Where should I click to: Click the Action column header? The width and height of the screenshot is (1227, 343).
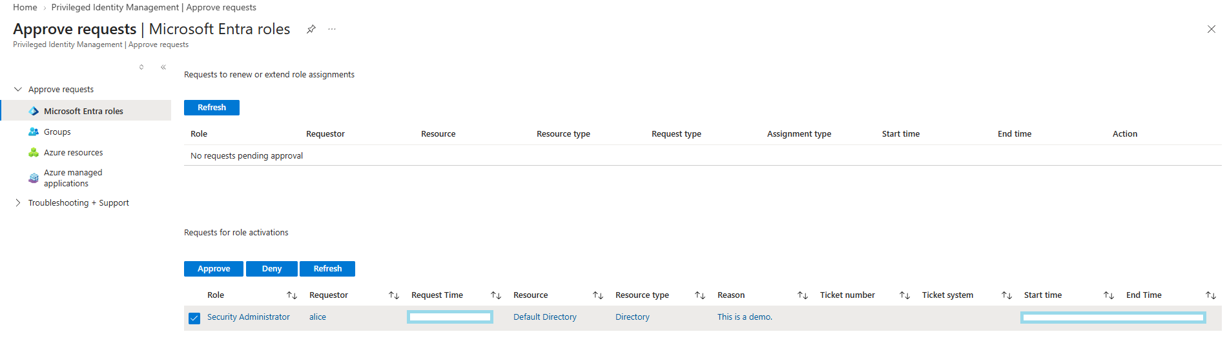1125,134
